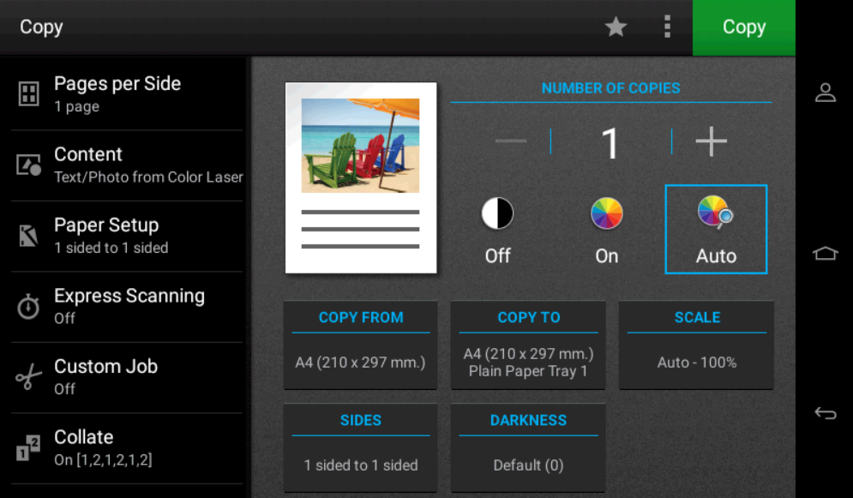Open the Copy From paper size selector

pyautogui.click(x=361, y=345)
